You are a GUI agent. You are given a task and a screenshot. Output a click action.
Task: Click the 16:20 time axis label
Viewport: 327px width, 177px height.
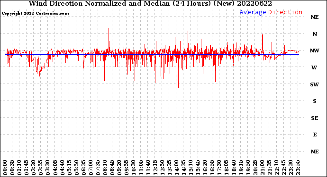pos(205,168)
